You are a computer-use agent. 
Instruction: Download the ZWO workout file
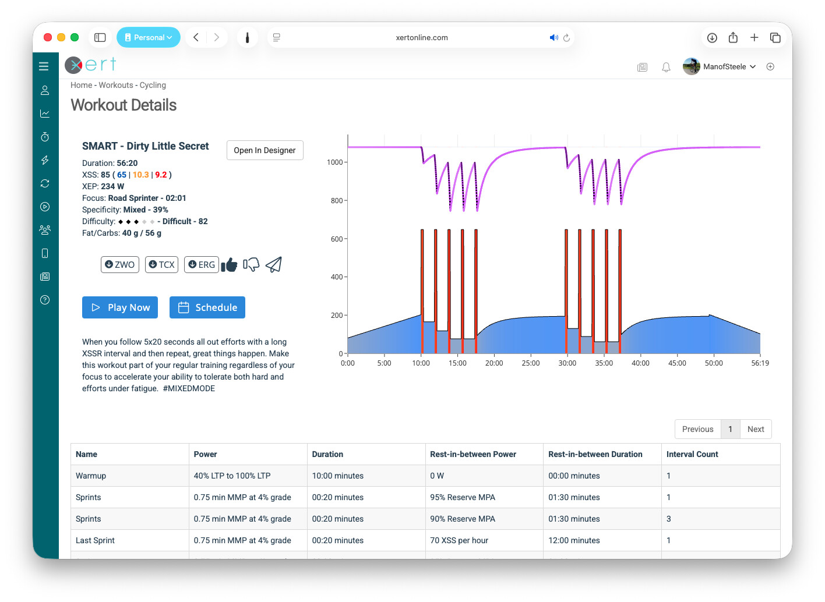pyautogui.click(x=120, y=264)
